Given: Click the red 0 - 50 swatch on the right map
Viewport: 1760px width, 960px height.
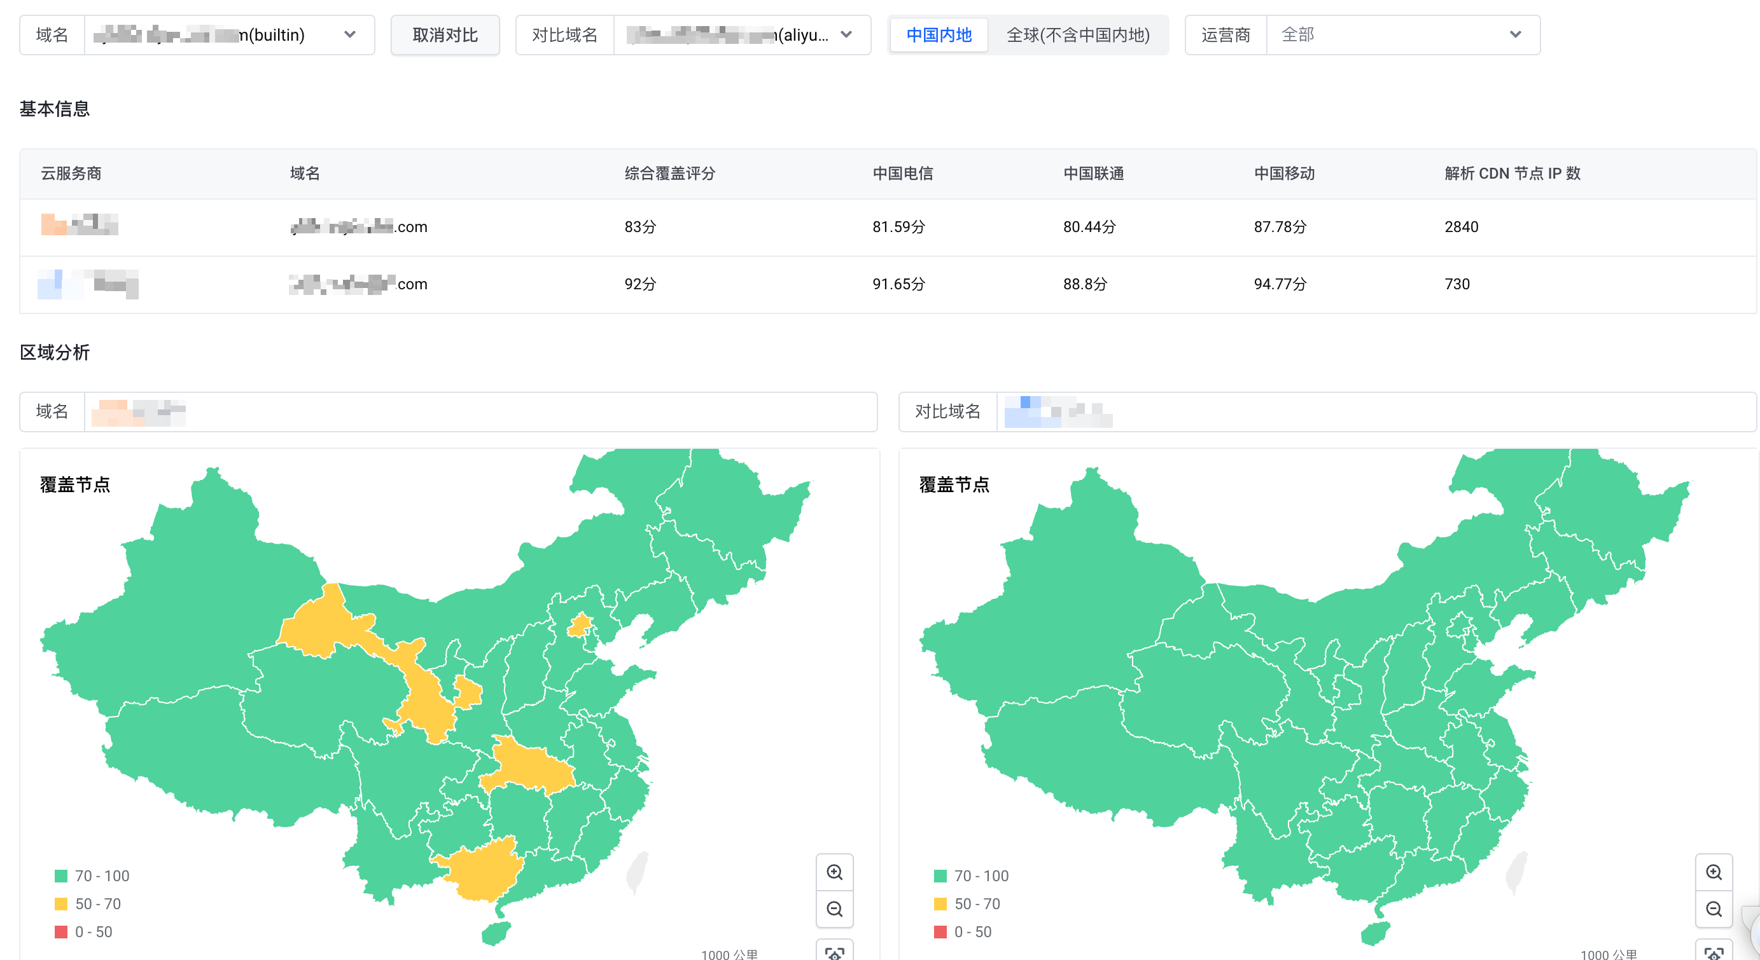Looking at the screenshot, I should tap(940, 931).
